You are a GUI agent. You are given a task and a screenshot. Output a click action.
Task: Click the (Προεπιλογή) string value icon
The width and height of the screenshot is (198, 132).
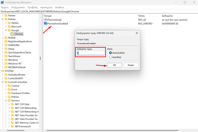[45, 20]
